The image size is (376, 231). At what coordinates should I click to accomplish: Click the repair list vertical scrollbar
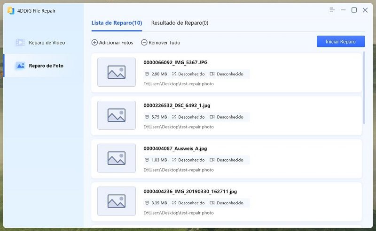[364, 88]
